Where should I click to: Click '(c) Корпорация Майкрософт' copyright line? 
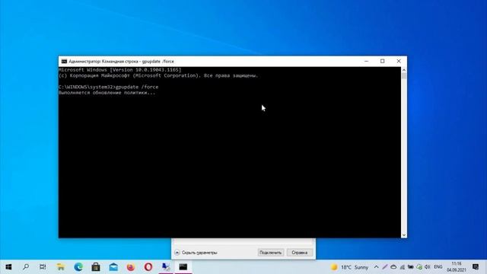click(158, 75)
